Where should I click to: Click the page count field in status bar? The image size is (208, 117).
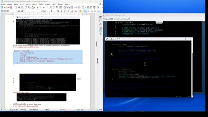[4, 110]
